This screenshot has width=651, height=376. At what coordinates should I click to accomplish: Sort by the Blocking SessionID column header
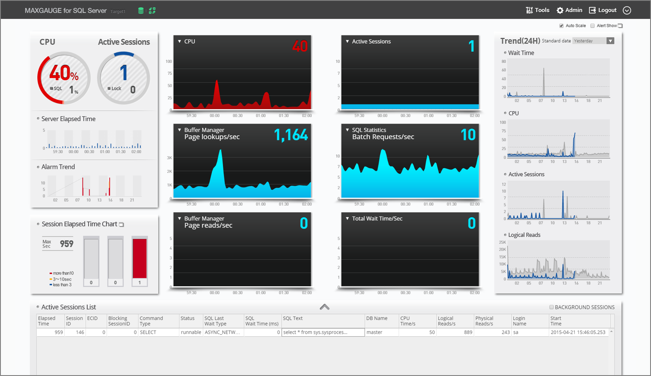tap(122, 321)
